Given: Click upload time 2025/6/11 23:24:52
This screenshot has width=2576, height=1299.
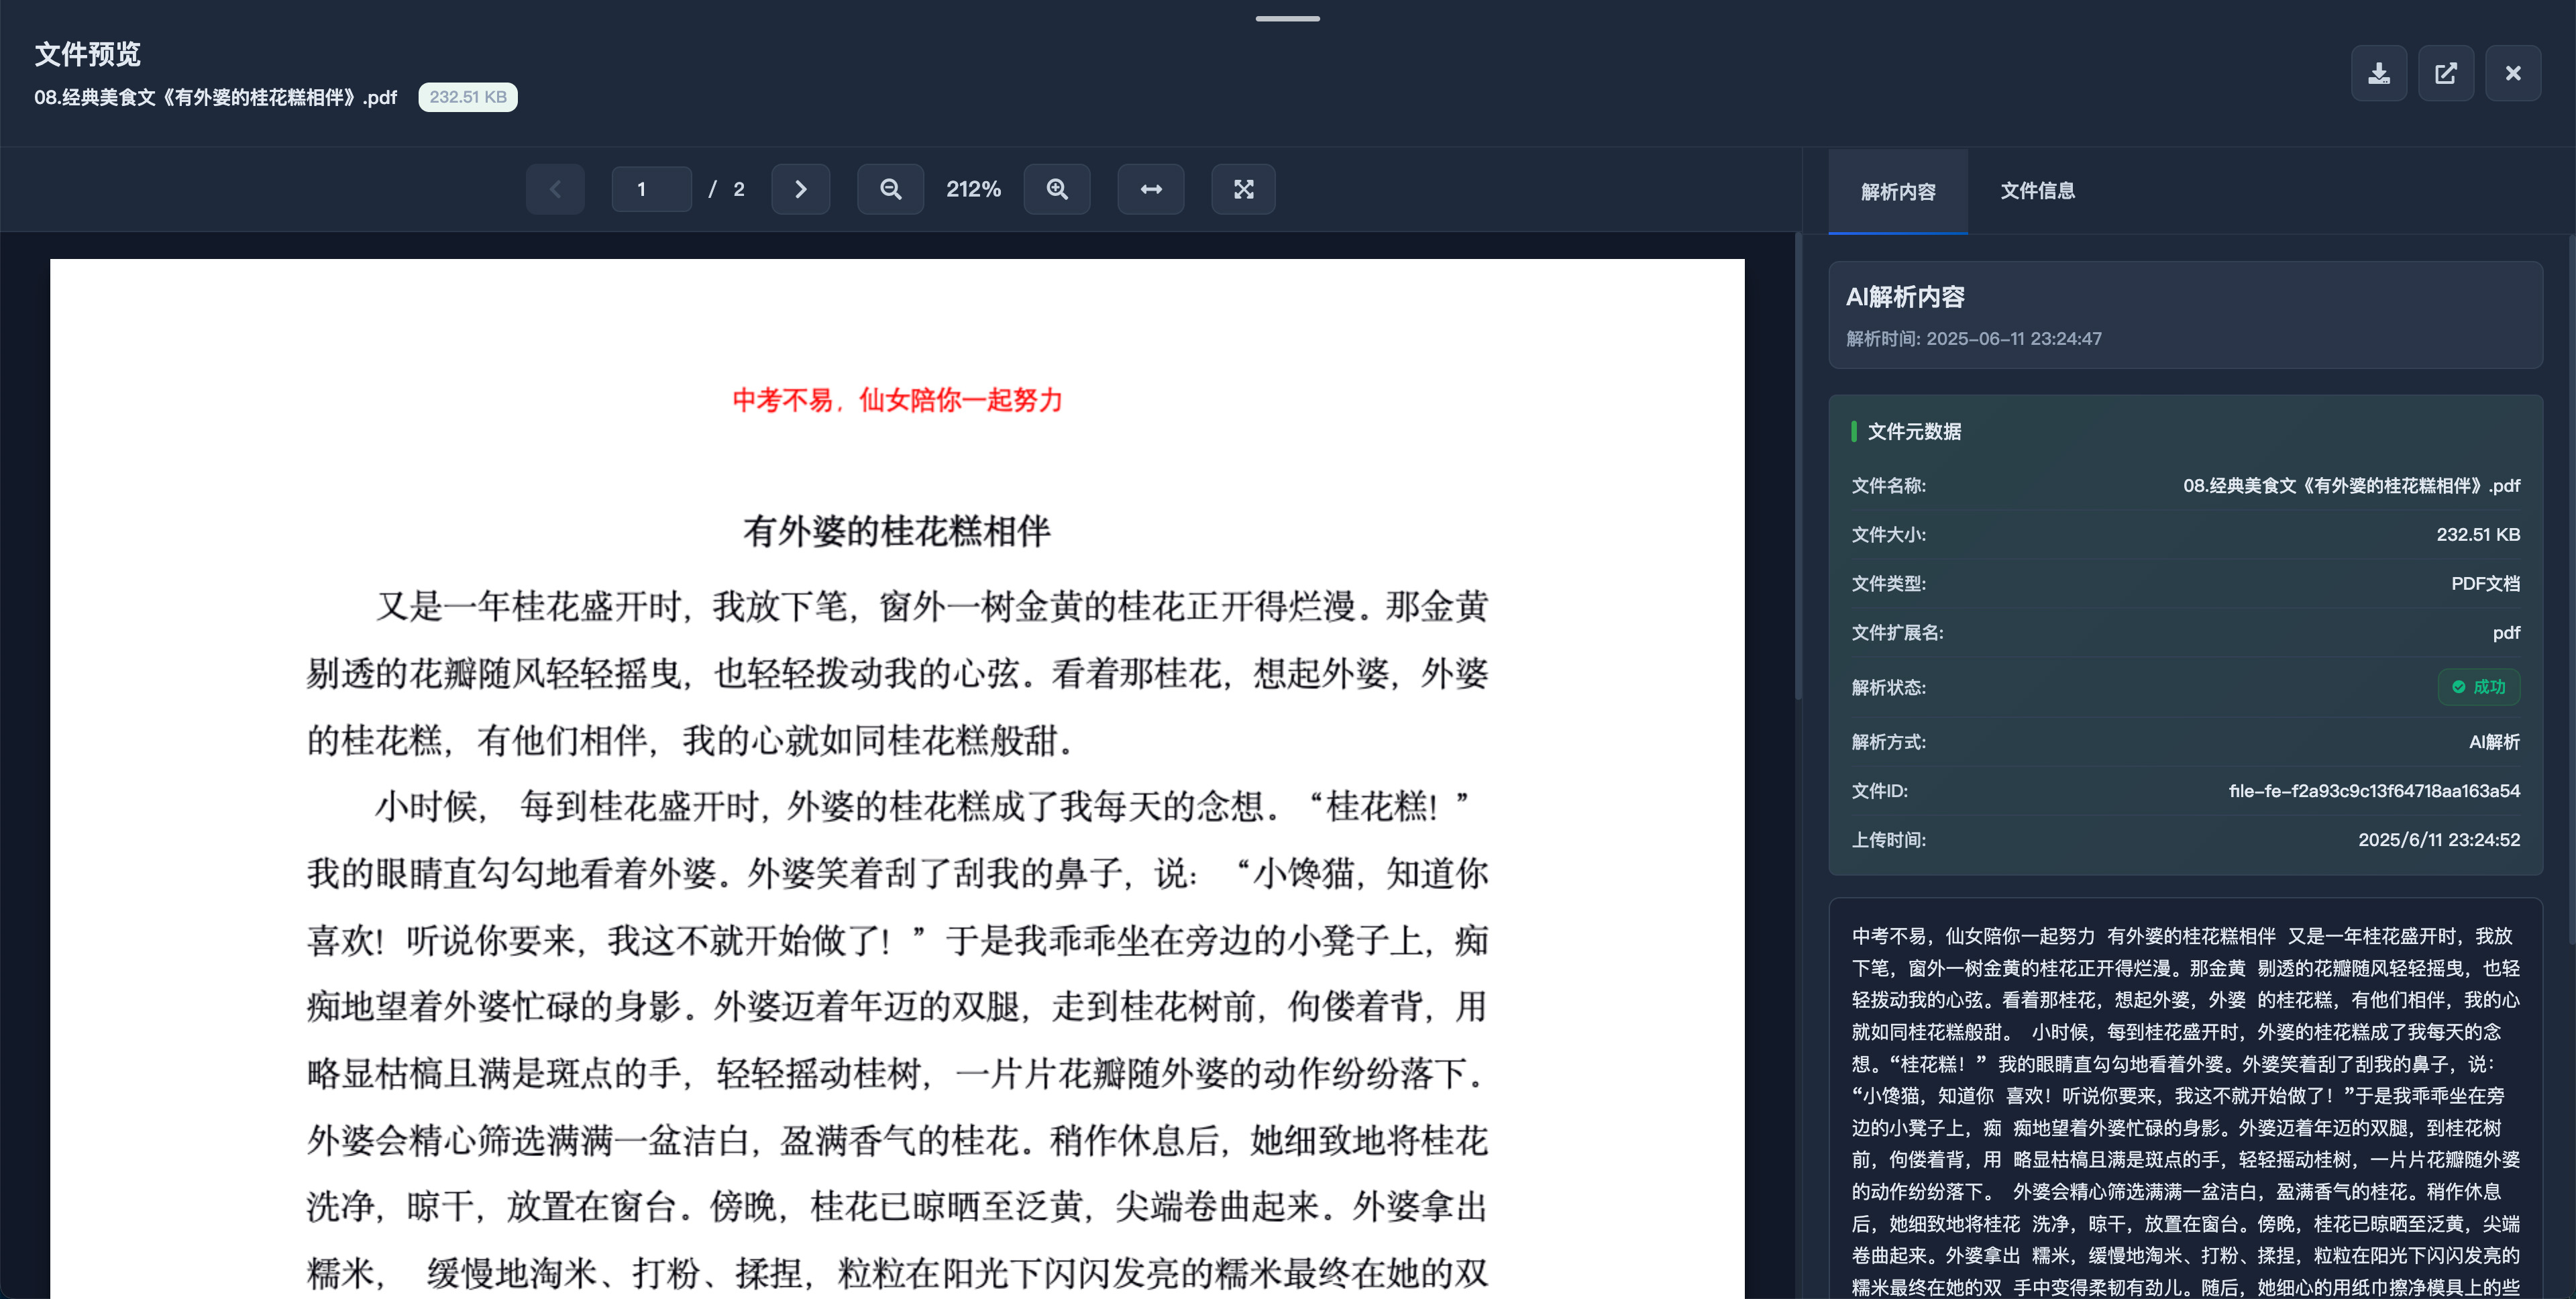Looking at the screenshot, I should (x=2439, y=840).
